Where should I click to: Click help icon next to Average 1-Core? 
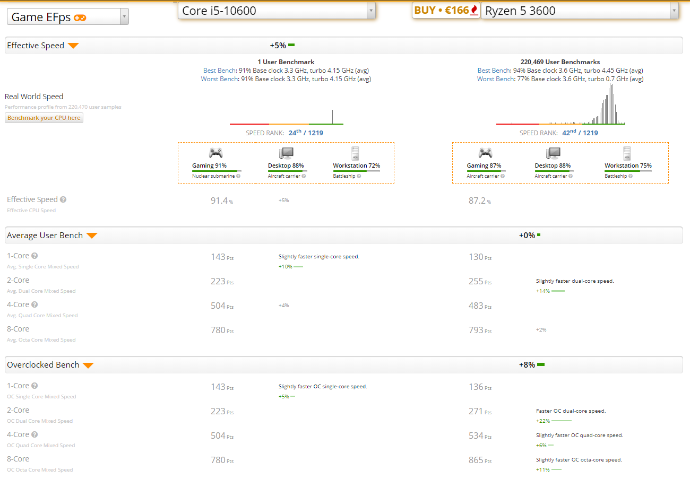(34, 256)
